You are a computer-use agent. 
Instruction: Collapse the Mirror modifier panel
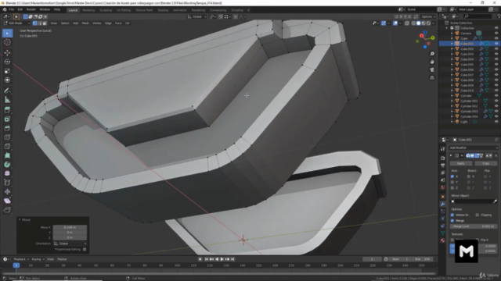coord(451,156)
